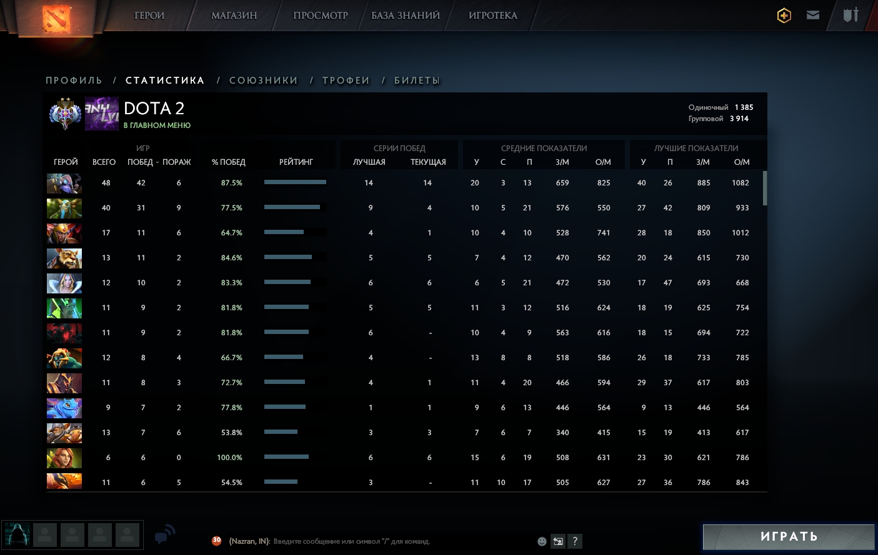Open the ИГРОТЕКА top menu
The image size is (878, 555).
493,16
